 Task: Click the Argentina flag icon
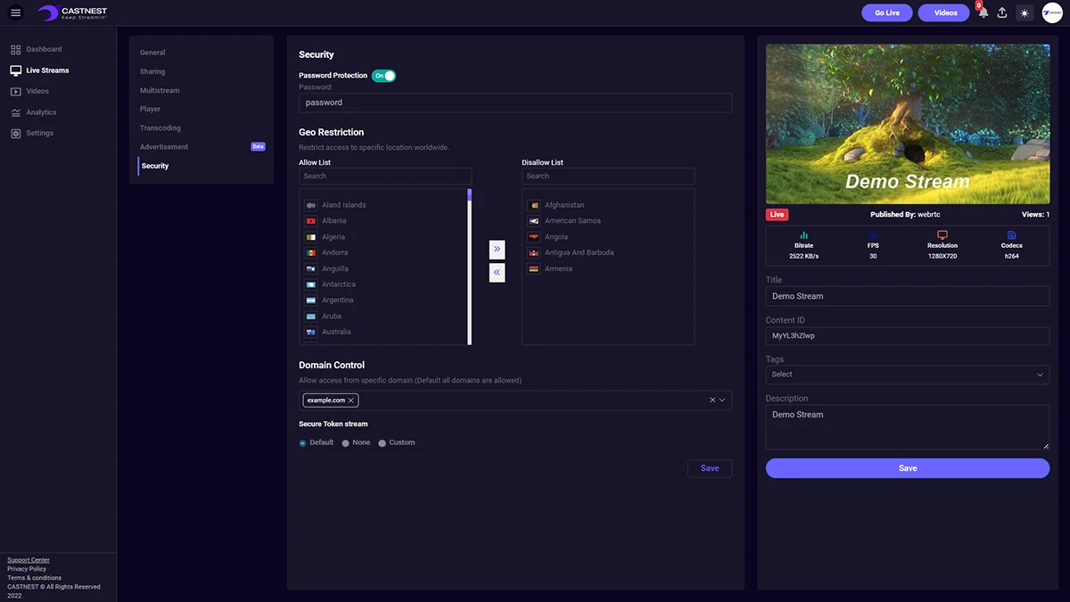tap(310, 301)
